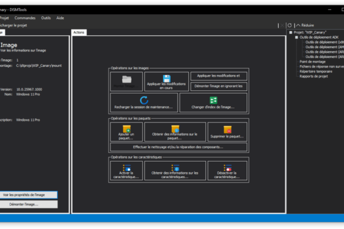Click the Désactiver la caractéristique icon
This screenshot has width=344, height=229.
228,168
